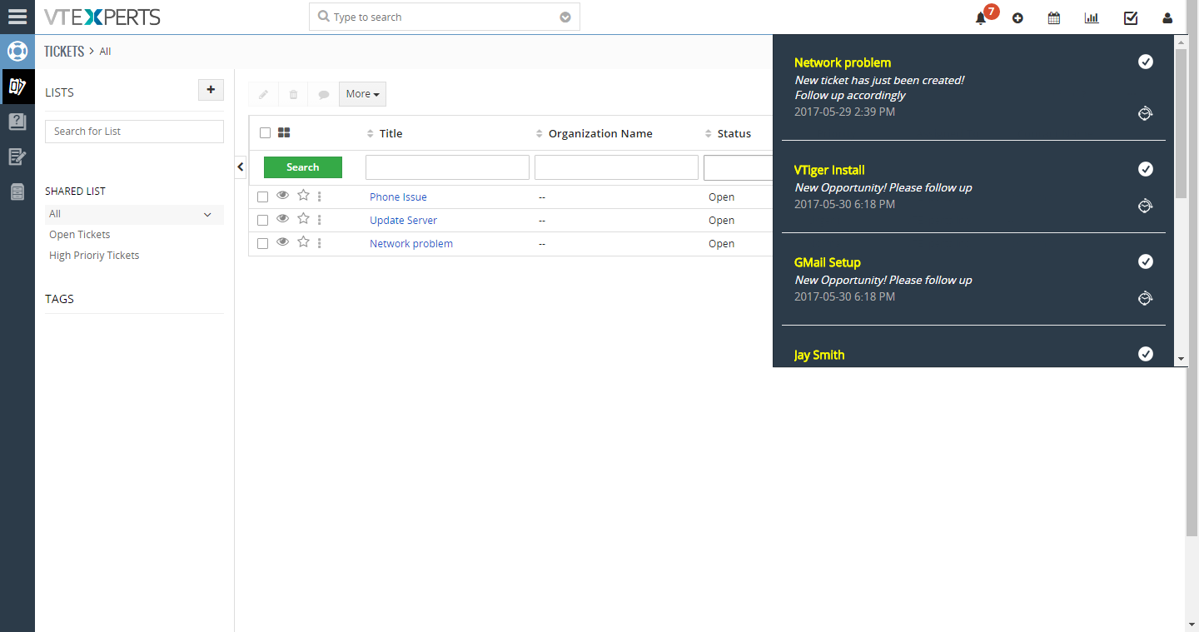The width and height of the screenshot is (1199, 632).
Task: Expand the More dropdown button
Action: tap(362, 94)
